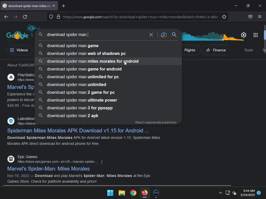Click the Google doodle logo
The image size is (266, 199).
[x=17, y=35]
